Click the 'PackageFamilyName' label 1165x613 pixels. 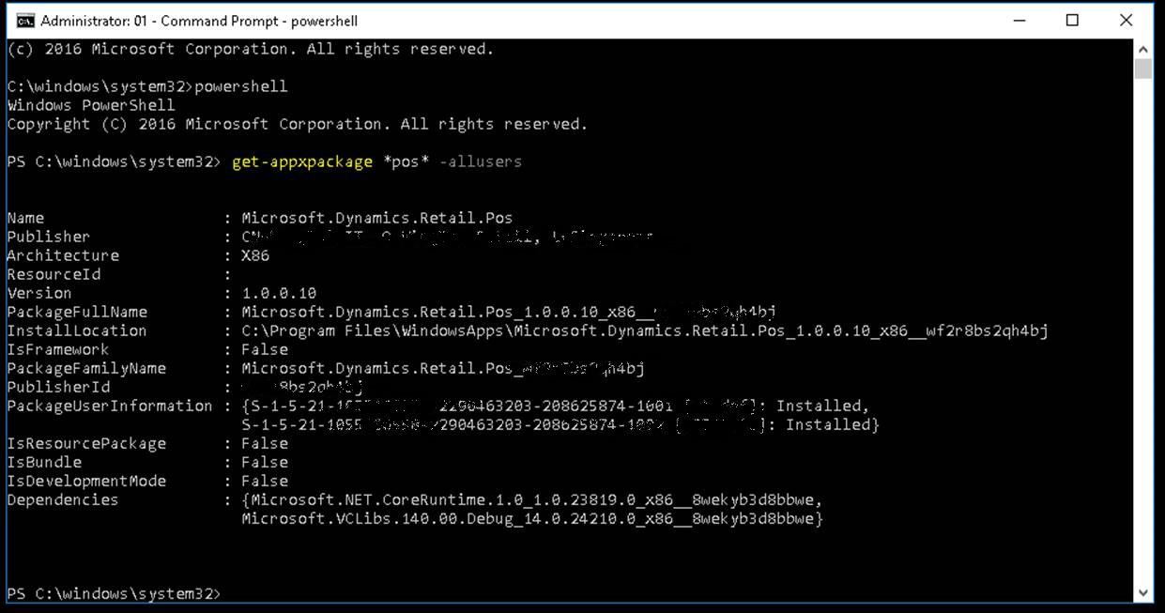[x=86, y=368]
